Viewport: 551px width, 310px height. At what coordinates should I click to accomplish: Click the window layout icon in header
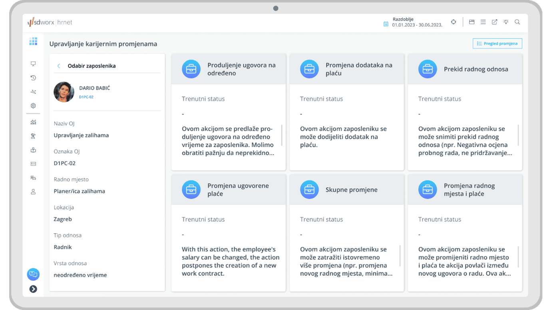tap(472, 22)
